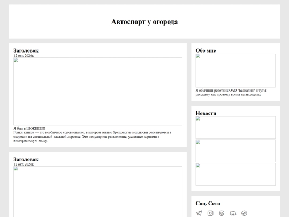The image size is (289, 217).
Task: Click the second post's image placeholder
Action: point(98,191)
